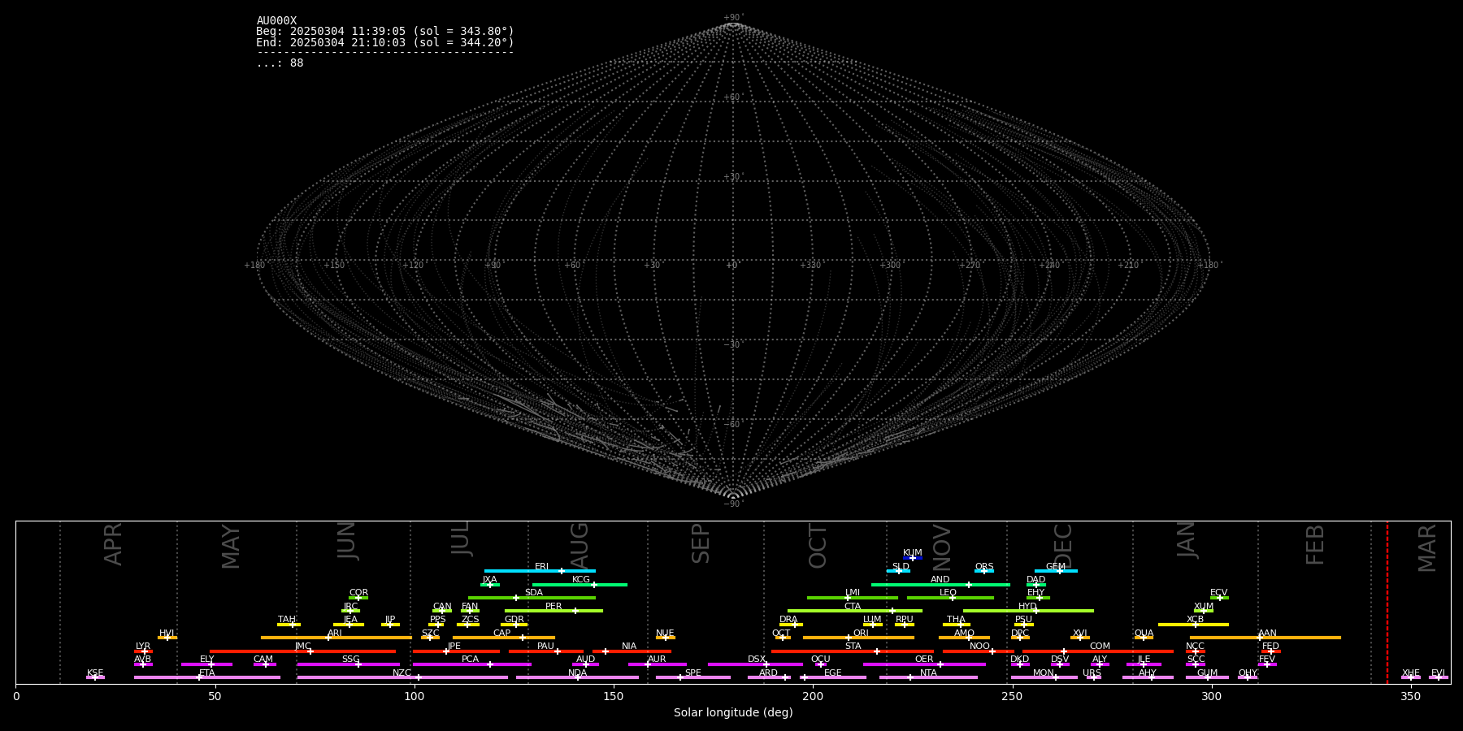The width and height of the screenshot is (1463, 731).
Task: Click the HYD shower label
Action: click(1027, 607)
